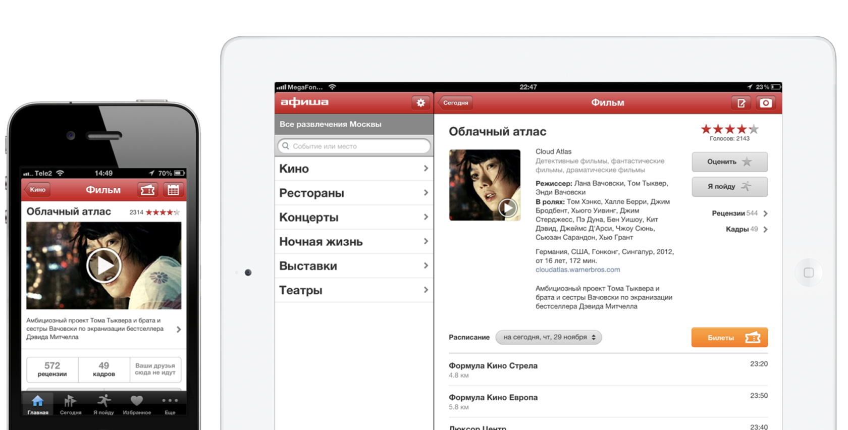Screen dimensions: 848x430
Task: Tap the star rating on iPad film page
Action: [x=729, y=129]
